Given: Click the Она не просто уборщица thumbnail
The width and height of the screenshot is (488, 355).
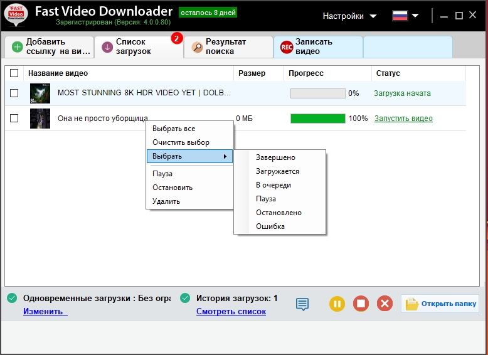Looking at the screenshot, I should point(40,119).
